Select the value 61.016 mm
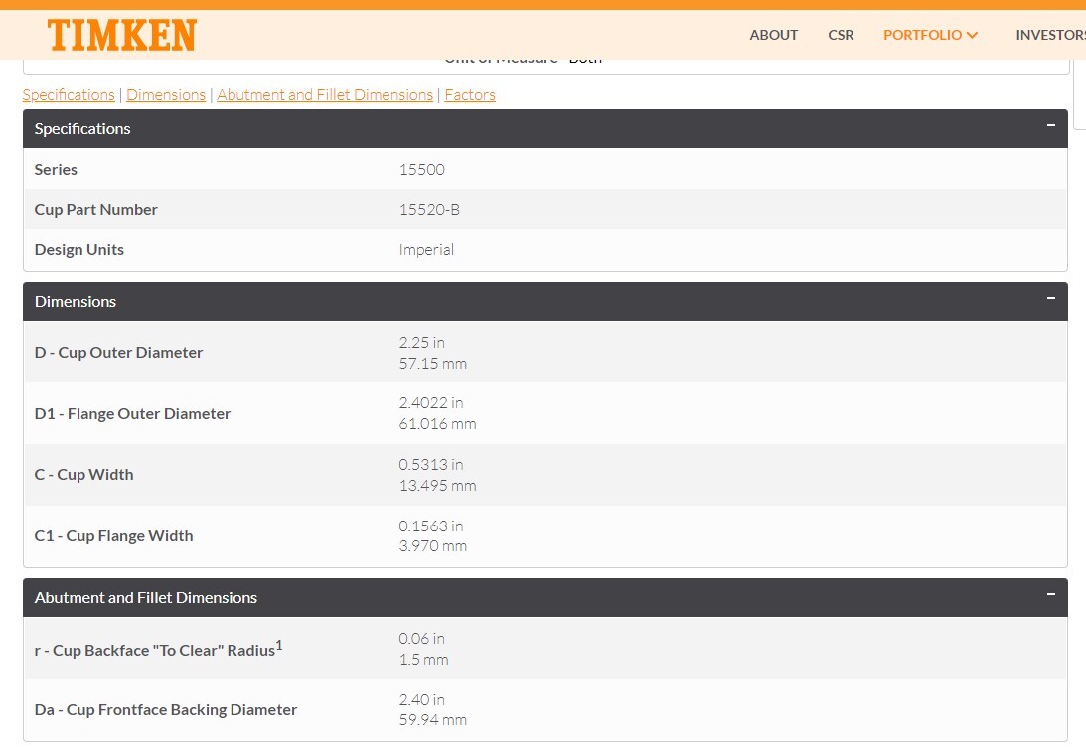 (438, 424)
